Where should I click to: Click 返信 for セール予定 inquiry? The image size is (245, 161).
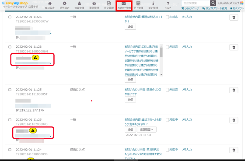pos(130,129)
